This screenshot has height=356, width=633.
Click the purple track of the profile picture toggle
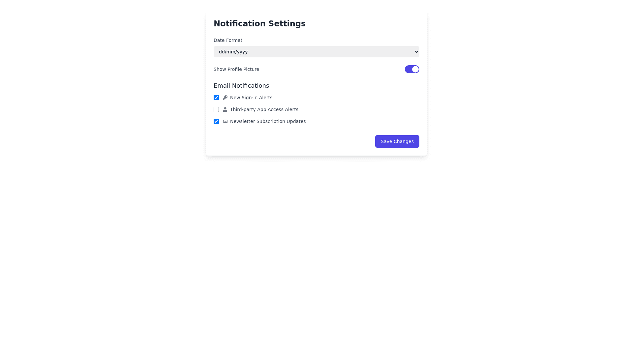tap(408, 69)
